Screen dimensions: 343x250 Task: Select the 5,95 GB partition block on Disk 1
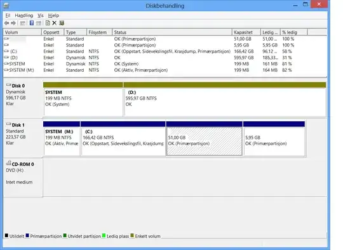click(x=274, y=138)
